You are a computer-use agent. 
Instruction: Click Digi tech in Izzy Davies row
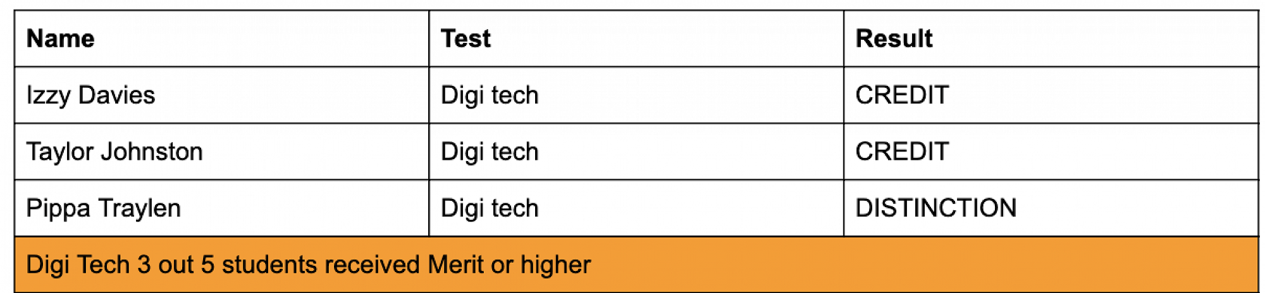490,95
